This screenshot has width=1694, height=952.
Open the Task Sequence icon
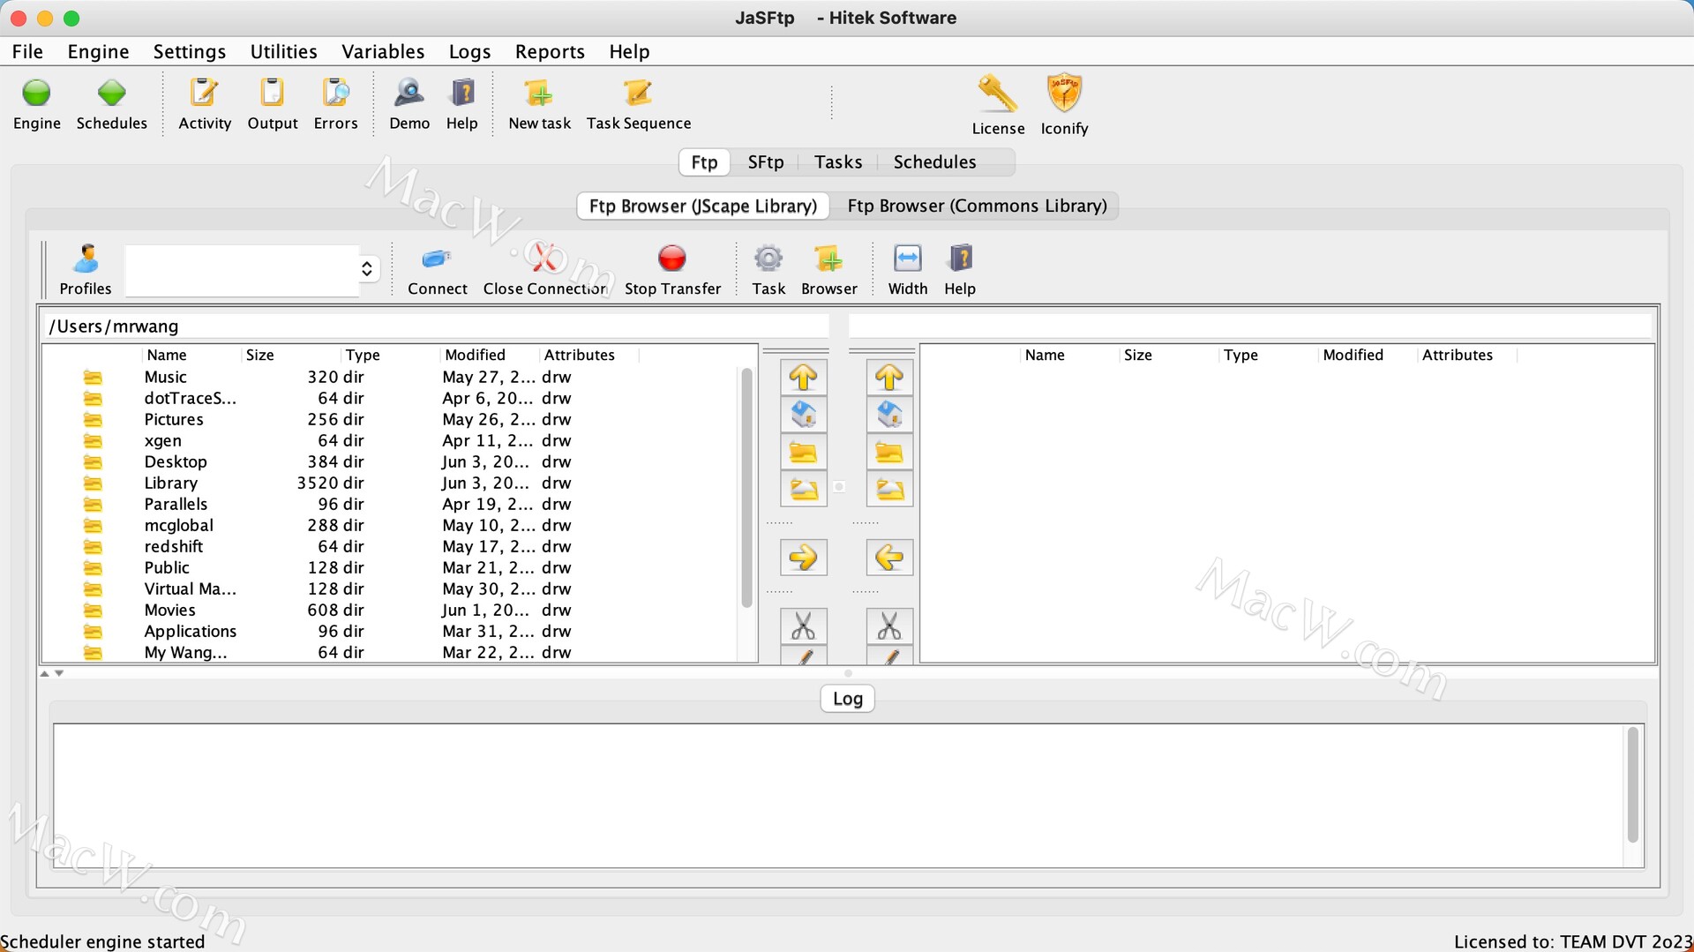pyautogui.click(x=638, y=93)
